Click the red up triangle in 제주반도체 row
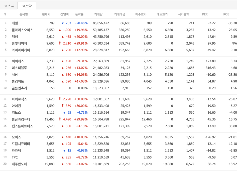Screen dimensions: 242x171 [x=63, y=164]
